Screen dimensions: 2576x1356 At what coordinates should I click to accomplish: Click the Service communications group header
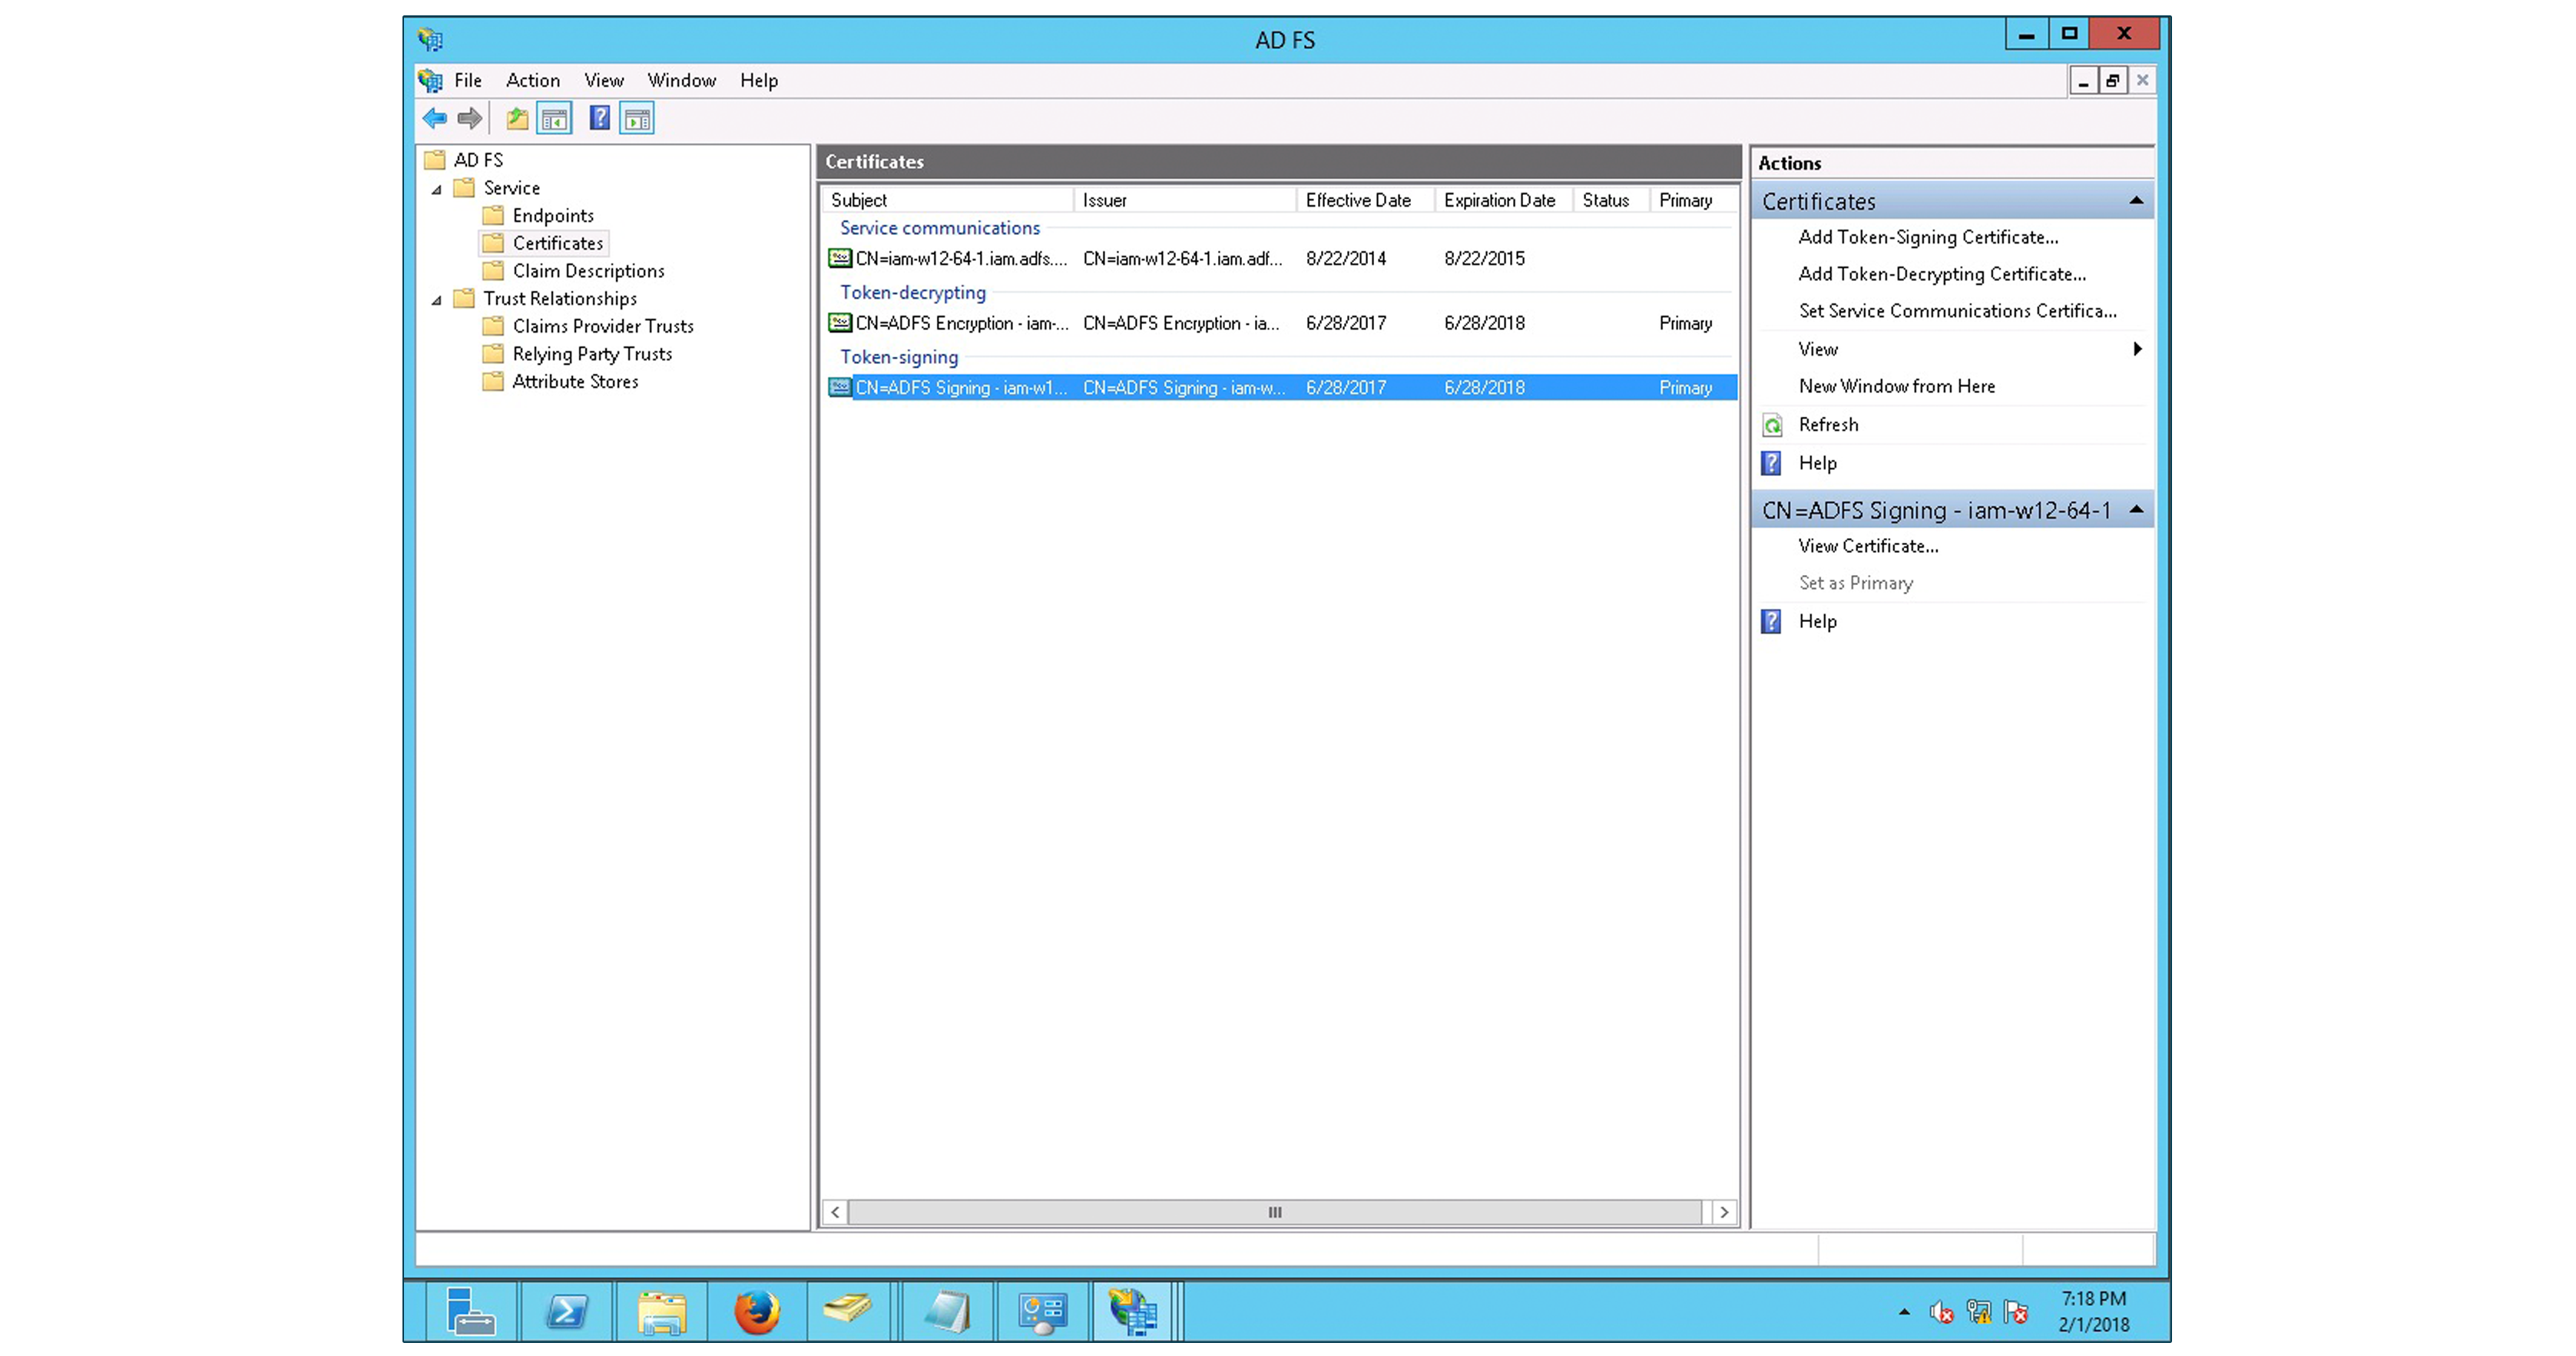939,228
